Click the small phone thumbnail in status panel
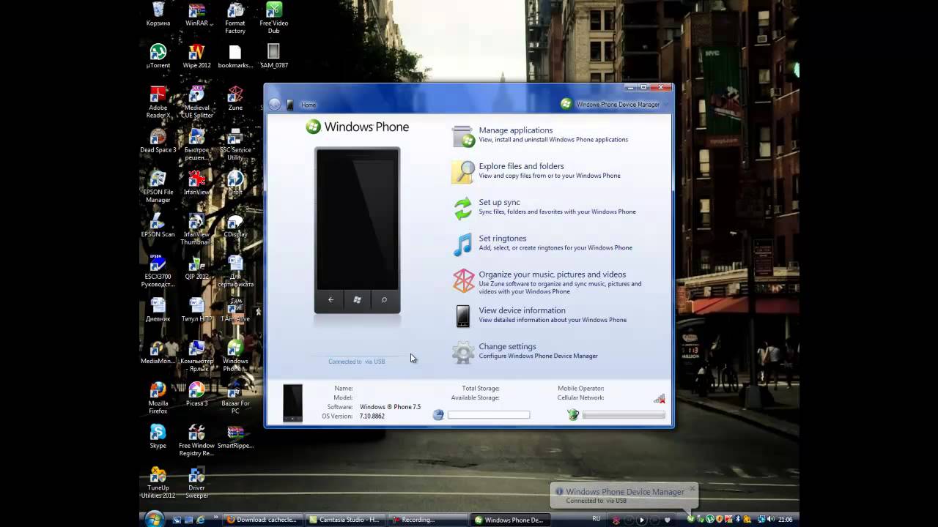 point(292,403)
